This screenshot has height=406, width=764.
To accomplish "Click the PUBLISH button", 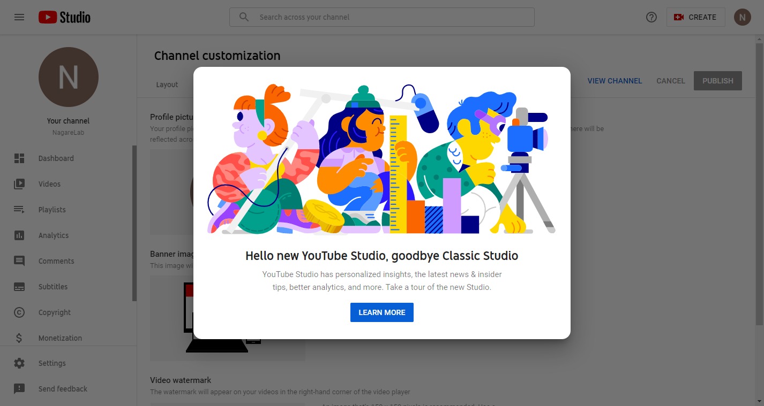I will coord(718,81).
